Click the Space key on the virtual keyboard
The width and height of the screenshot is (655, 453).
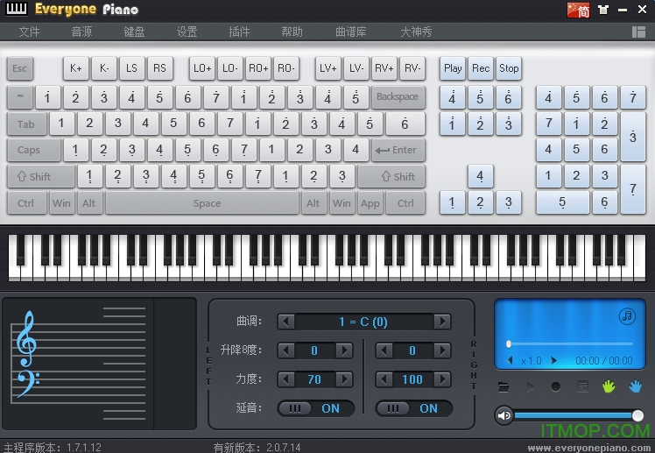207,203
